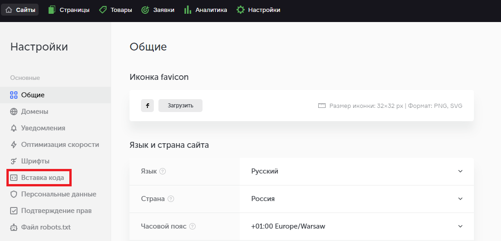Click the bell icon beside Уведомления
This screenshot has height=241, width=501.
[14, 129]
